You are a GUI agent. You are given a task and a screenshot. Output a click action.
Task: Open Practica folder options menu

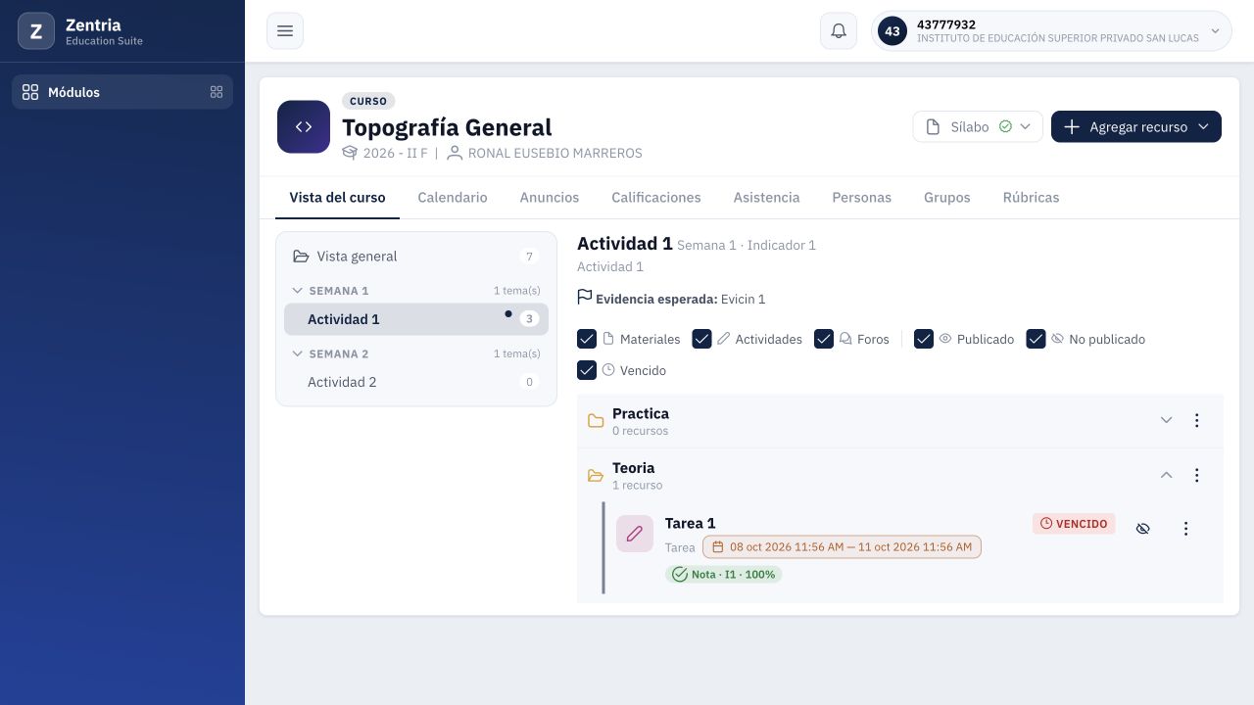1196,420
